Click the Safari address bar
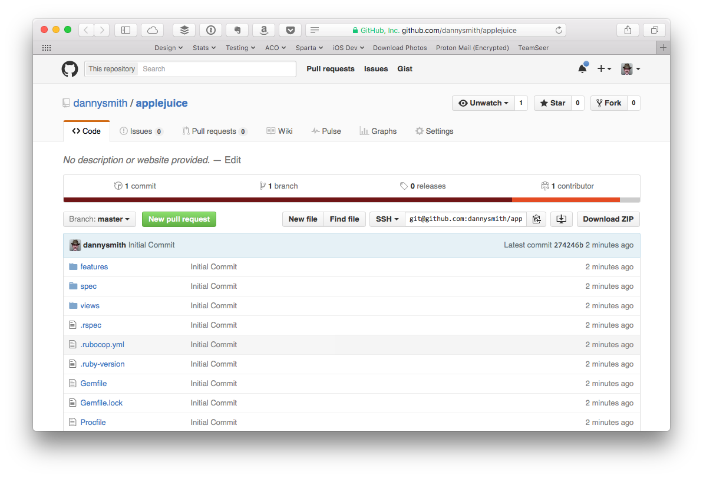 435,30
